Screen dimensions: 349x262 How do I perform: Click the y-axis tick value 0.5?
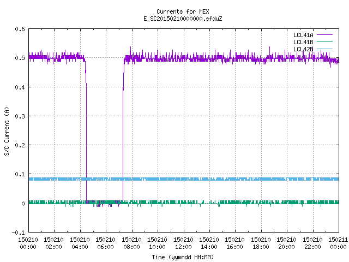20,58
